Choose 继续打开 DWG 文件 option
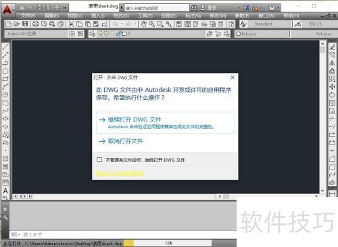338x247 pixels. point(165,123)
